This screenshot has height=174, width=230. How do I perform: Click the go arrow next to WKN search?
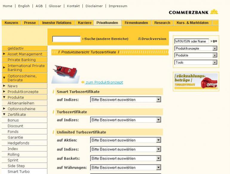tap(214, 41)
